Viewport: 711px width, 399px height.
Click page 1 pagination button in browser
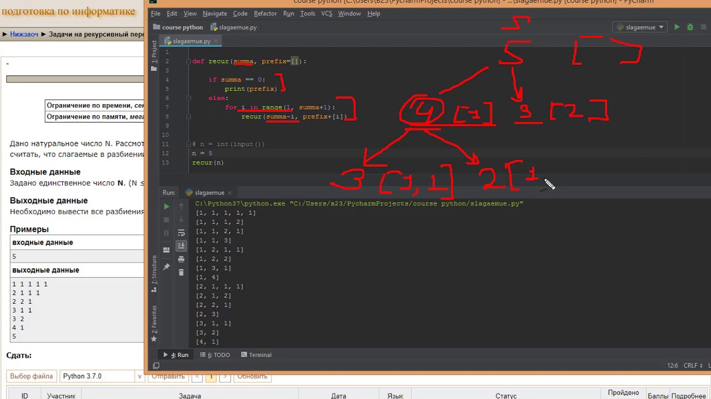[211, 376]
